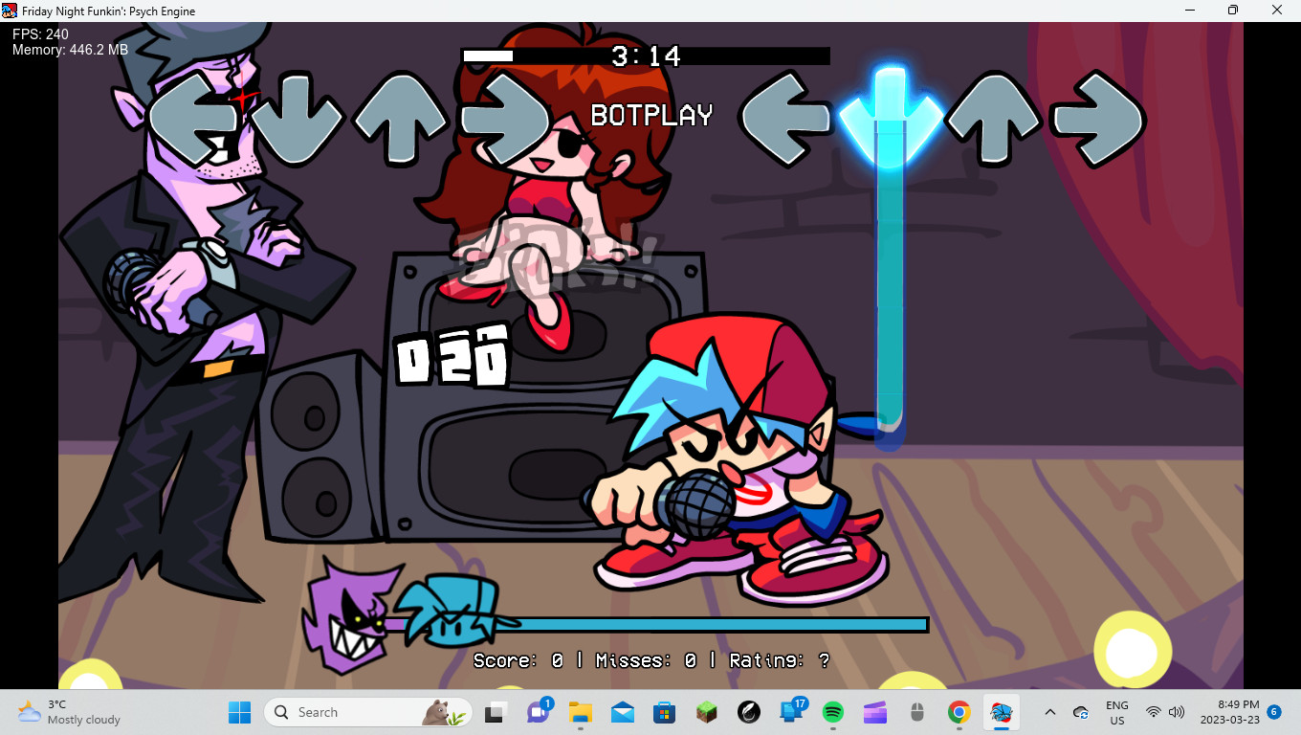Click the player's left arrow receptor
This screenshot has width=1301, height=735.
(785, 118)
